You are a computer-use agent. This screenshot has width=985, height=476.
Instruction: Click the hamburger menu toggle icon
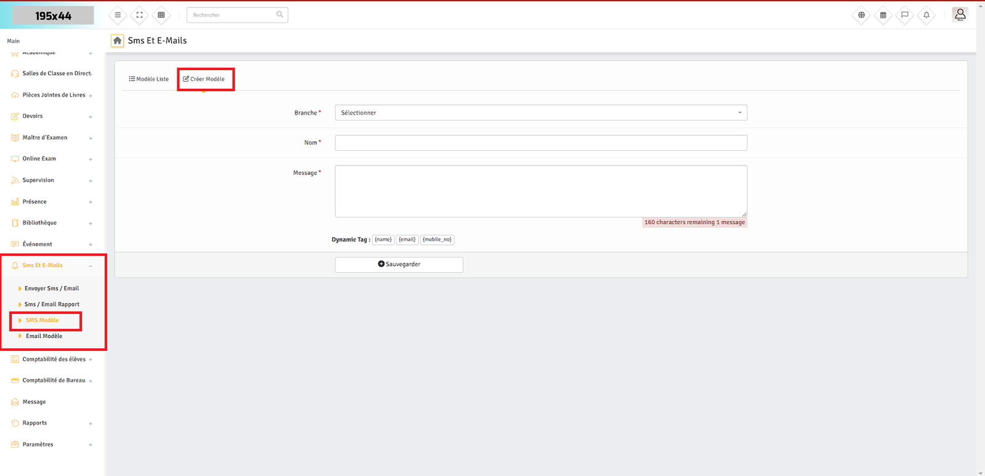[x=118, y=15]
